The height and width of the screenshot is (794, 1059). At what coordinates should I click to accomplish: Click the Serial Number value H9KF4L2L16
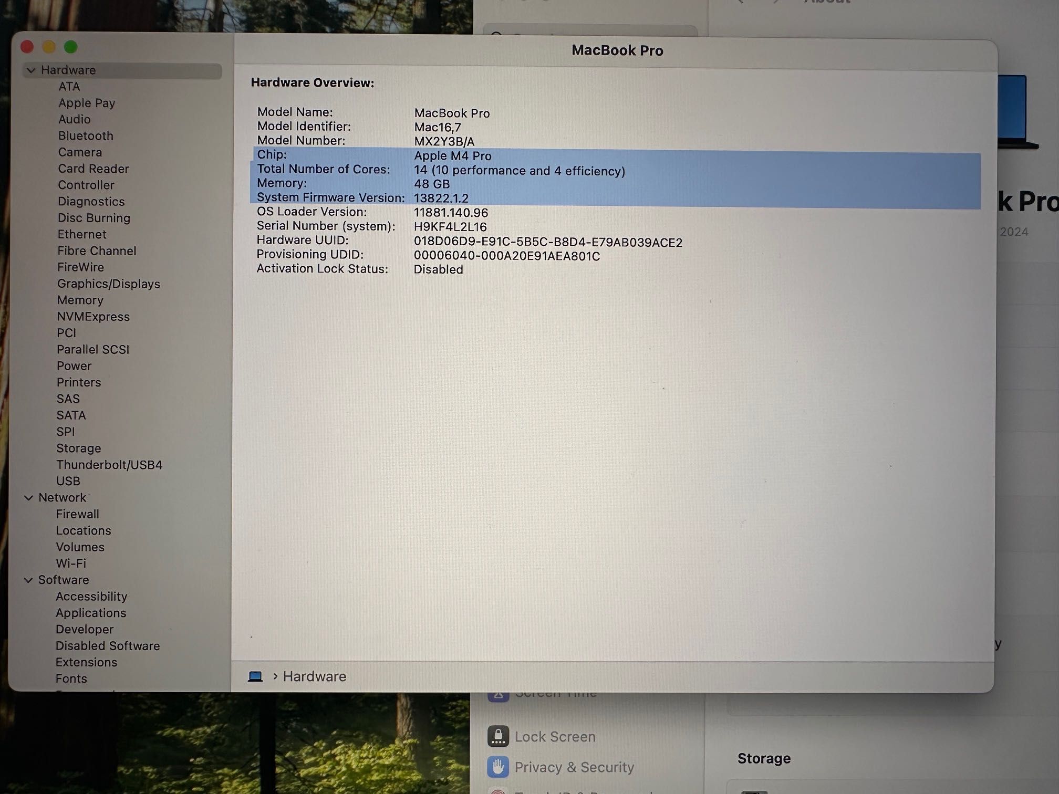(450, 227)
